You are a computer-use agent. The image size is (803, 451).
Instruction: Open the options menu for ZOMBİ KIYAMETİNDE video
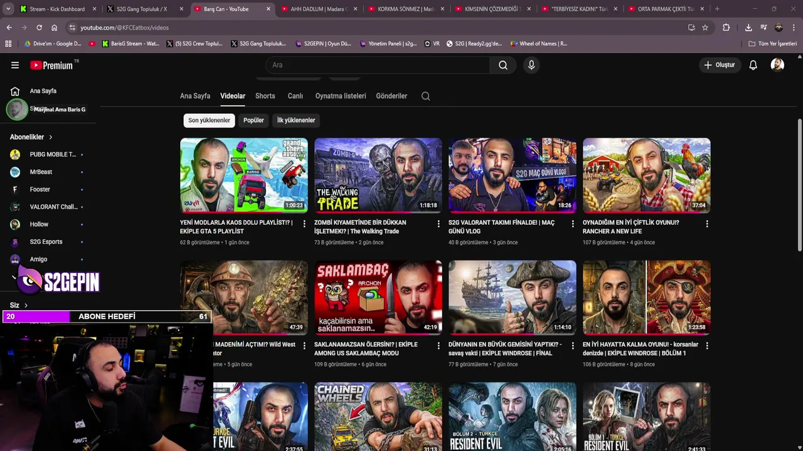[x=439, y=224]
